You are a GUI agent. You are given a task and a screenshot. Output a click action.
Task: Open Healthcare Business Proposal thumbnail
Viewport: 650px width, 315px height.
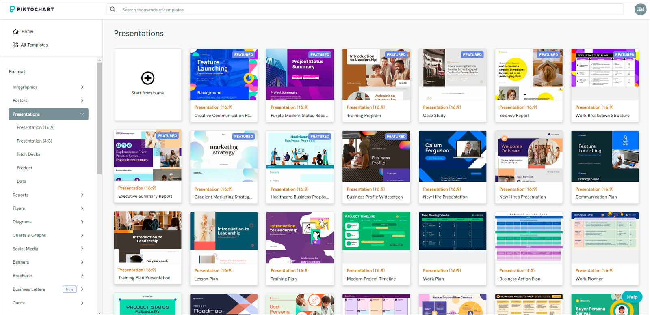[x=300, y=156]
